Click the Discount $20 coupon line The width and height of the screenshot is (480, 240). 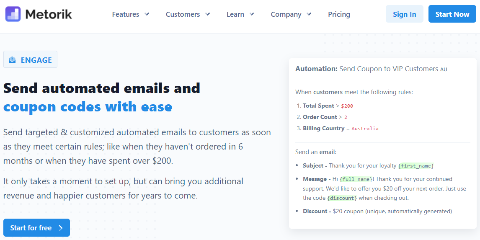coord(377,211)
